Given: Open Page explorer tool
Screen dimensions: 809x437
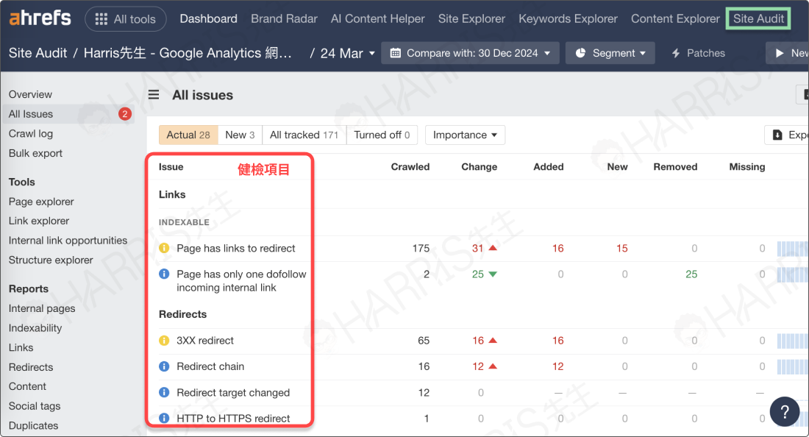Looking at the screenshot, I should [x=41, y=202].
